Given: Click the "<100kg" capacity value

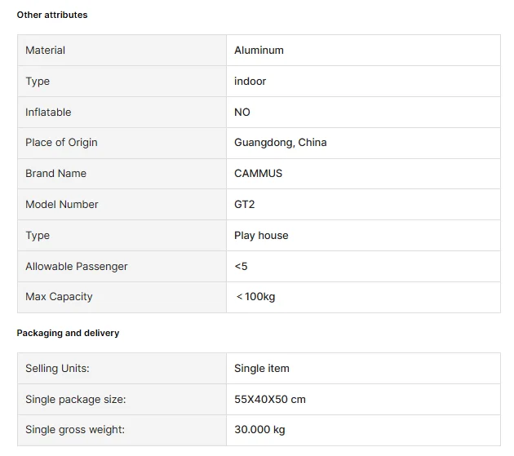Looking at the screenshot, I should coord(255,297).
